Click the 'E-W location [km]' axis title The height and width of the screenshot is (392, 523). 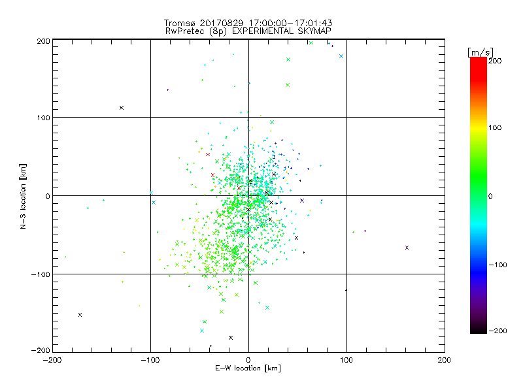coord(248,368)
